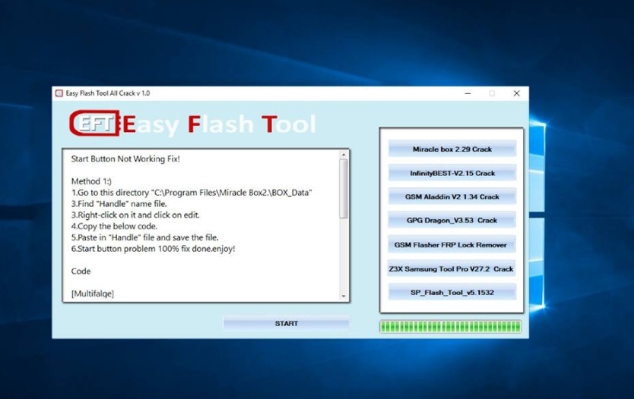Image resolution: width=634 pixels, height=399 pixels.
Task: Close the Easy Flash Tool window
Action: pos(516,93)
